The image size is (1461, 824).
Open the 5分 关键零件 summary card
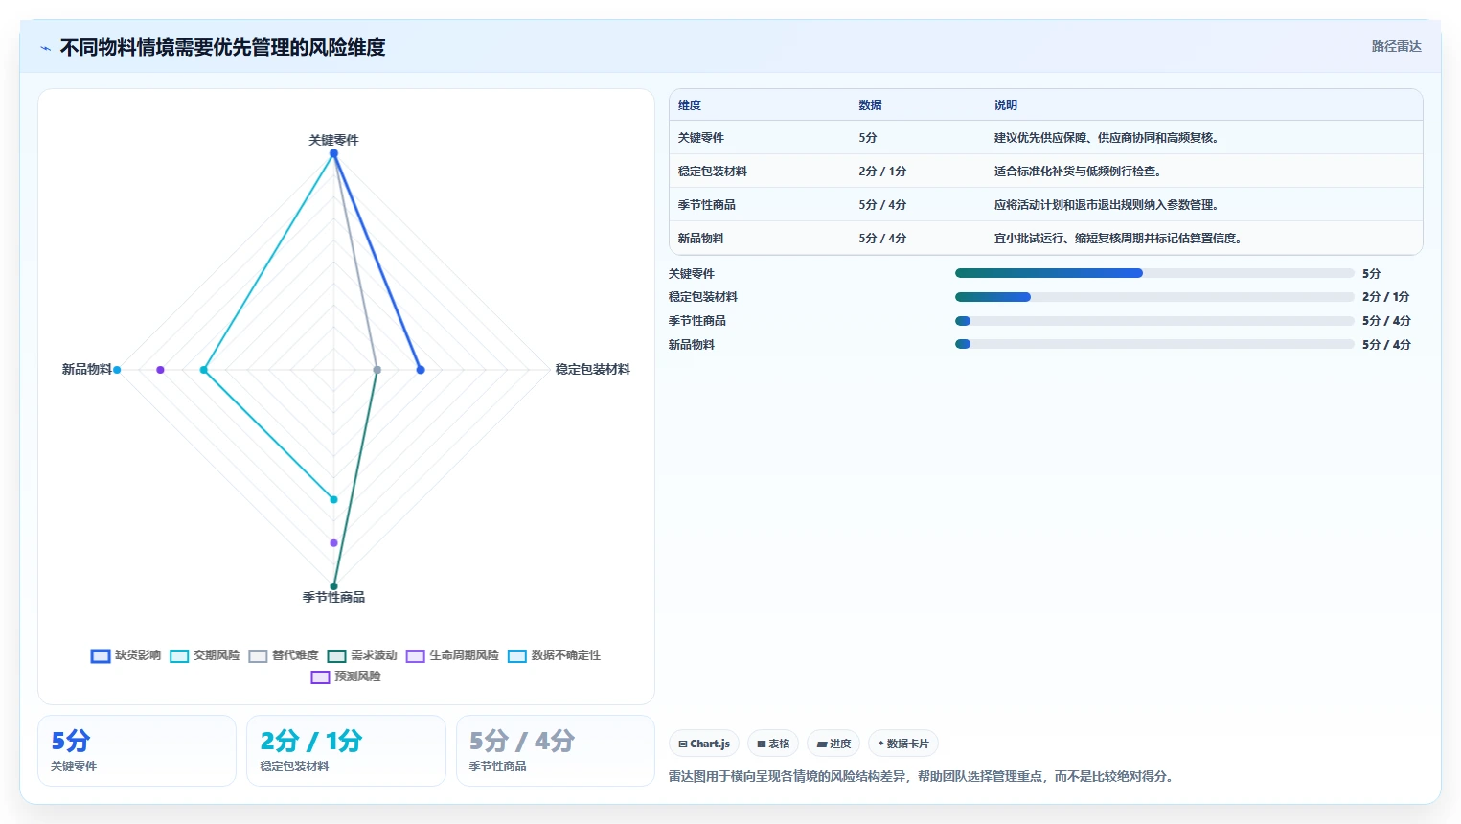(x=137, y=750)
